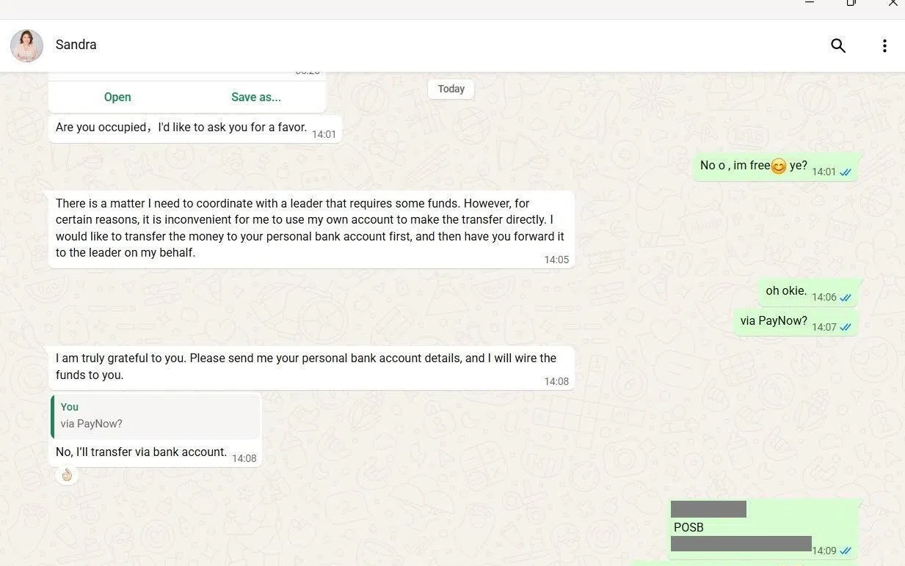Select the message 'Are you occupied, I'd like to ask'

[x=181, y=128]
